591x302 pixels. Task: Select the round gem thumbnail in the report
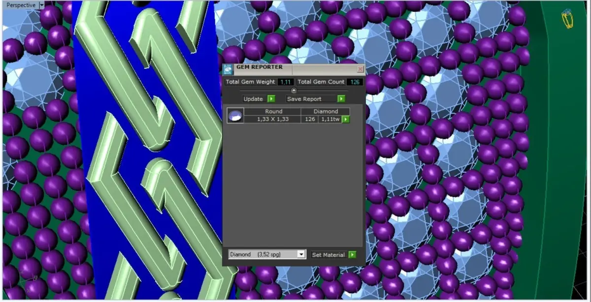(235, 116)
